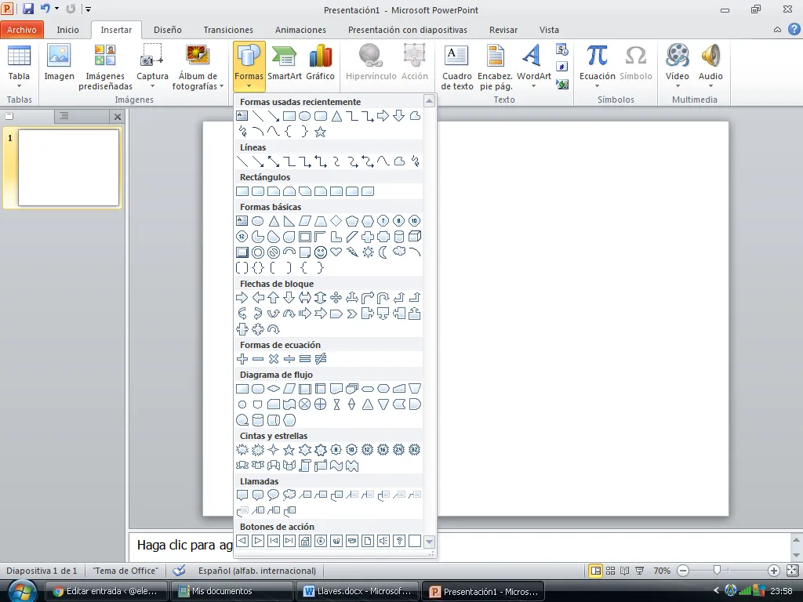Start slideshow from status bar icon

pyautogui.click(x=640, y=571)
